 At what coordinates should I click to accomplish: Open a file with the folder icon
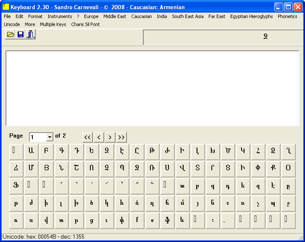click(x=11, y=34)
